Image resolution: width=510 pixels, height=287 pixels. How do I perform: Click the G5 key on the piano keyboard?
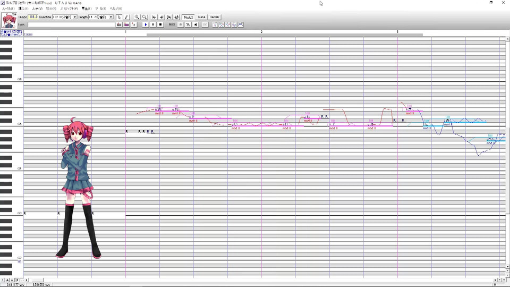click(x=12, y=124)
